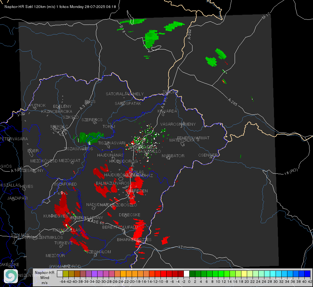Image resolution: width=313 pixels, height=287 pixels.
Task: Click the header text 'Napkor-HR Szél 120km (m/s)'
Action: [x=30, y=7]
